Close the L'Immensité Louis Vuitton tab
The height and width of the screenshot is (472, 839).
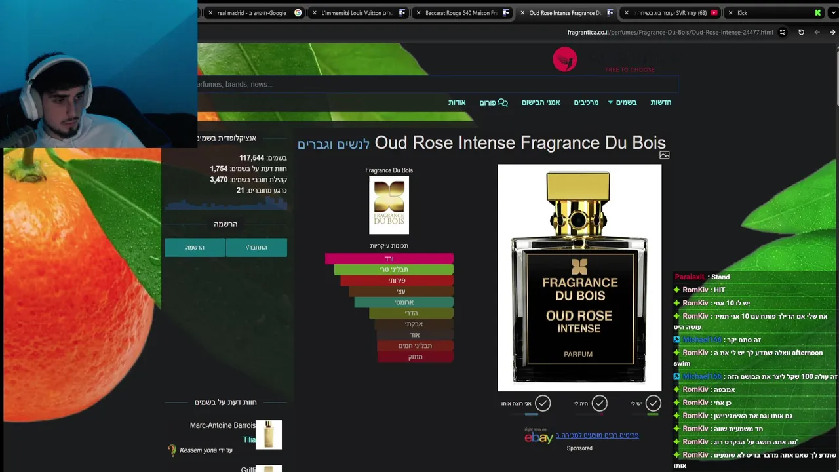(x=315, y=12)
